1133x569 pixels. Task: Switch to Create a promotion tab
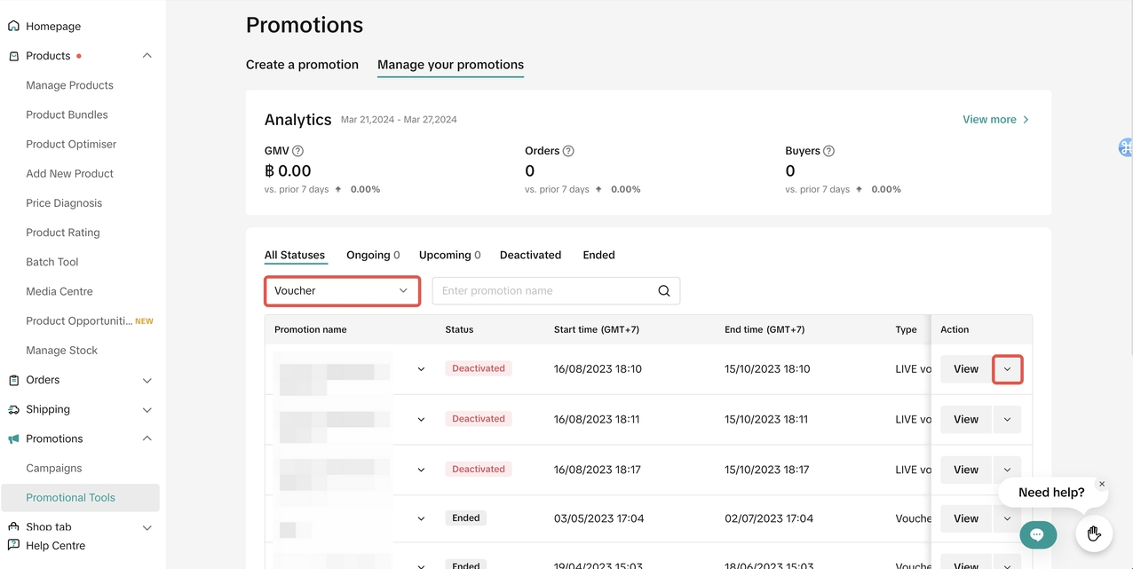(302, 65)
